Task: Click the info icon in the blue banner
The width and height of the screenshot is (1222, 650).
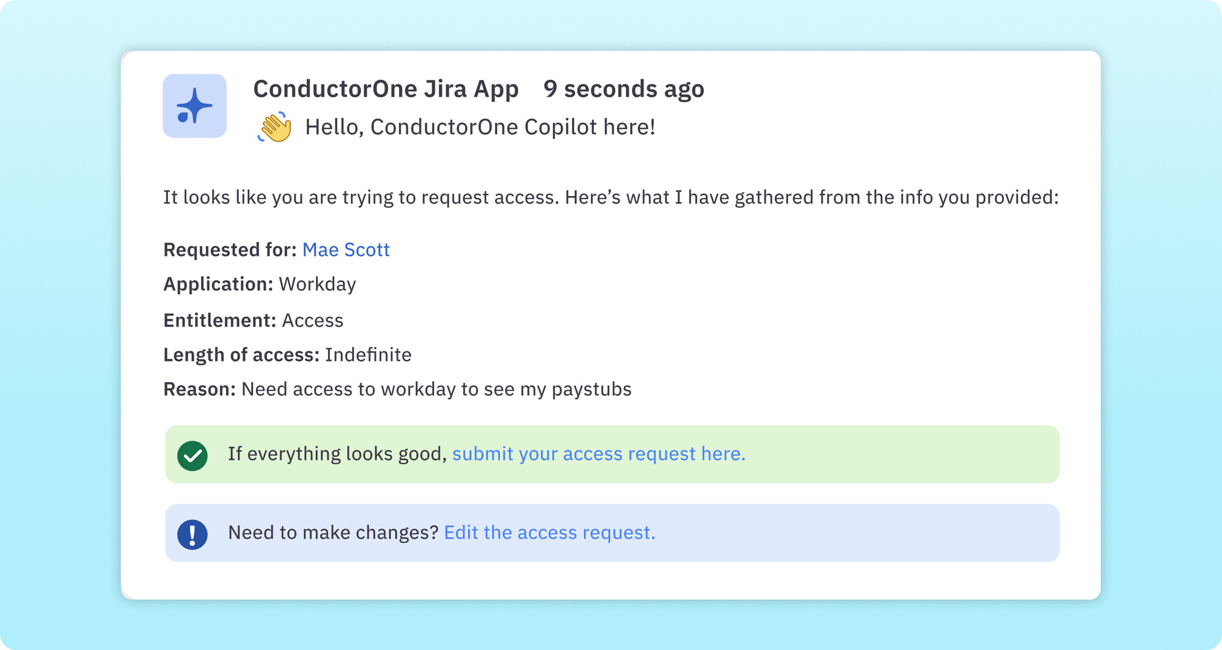Action: 194,532
